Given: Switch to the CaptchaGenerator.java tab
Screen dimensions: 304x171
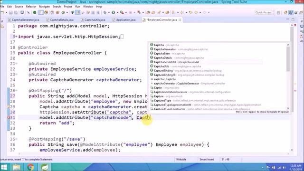Looking at the screenshot, I should click(x=24, y=20).
